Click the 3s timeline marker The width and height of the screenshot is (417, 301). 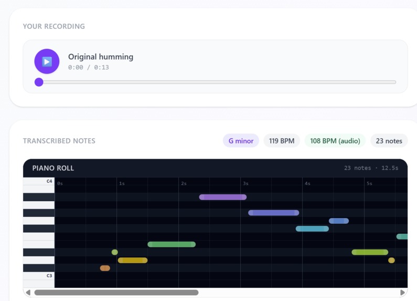[x=245, y=183]
